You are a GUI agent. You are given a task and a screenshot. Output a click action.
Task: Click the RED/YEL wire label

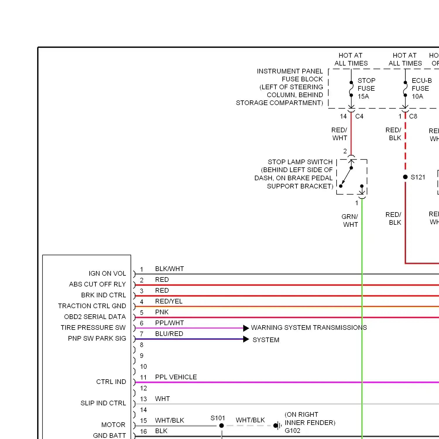point(169,301)
